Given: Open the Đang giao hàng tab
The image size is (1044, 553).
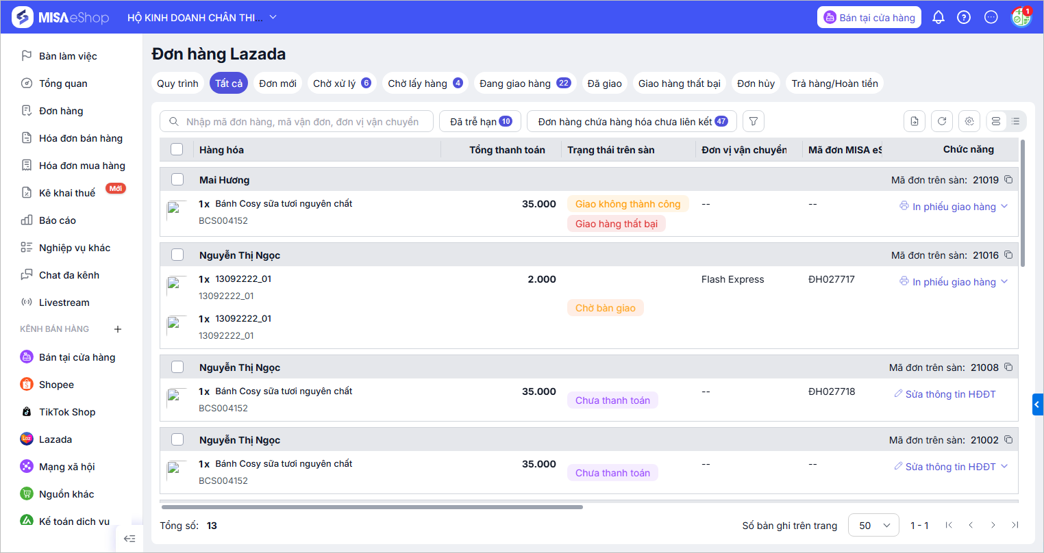Looking at the screenshot, I should [525, 83].
